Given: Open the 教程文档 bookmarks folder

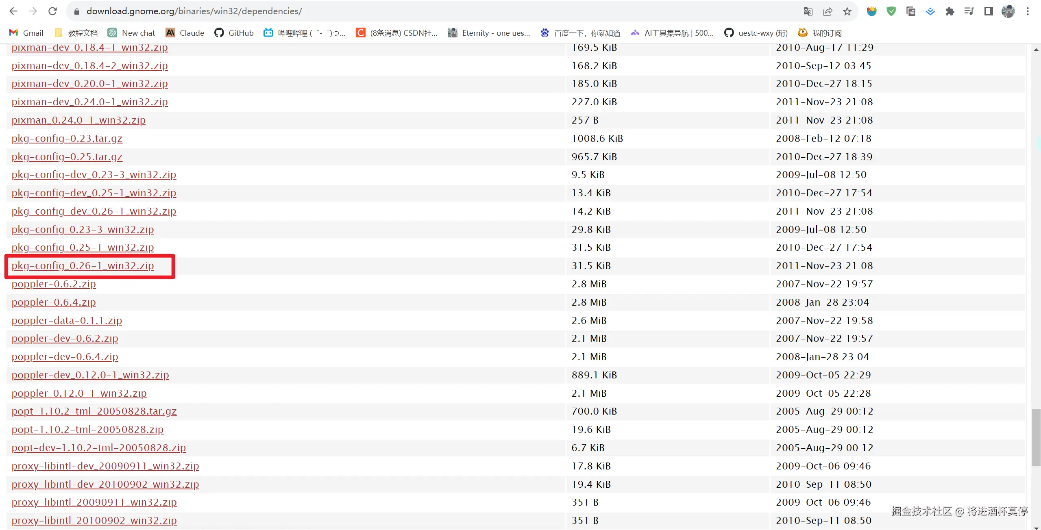Looking at the screenshot, I should click(76, 33).
